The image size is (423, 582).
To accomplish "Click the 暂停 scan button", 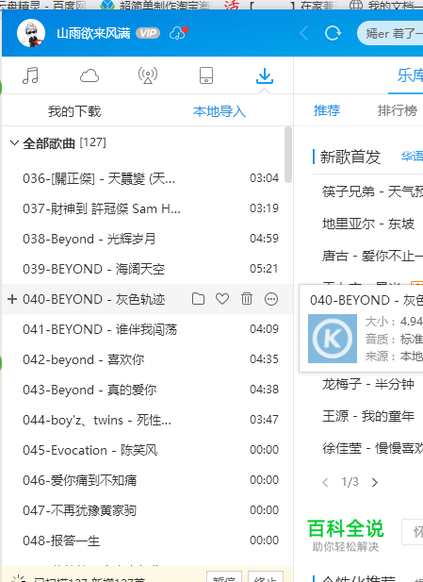I will 224,576.
